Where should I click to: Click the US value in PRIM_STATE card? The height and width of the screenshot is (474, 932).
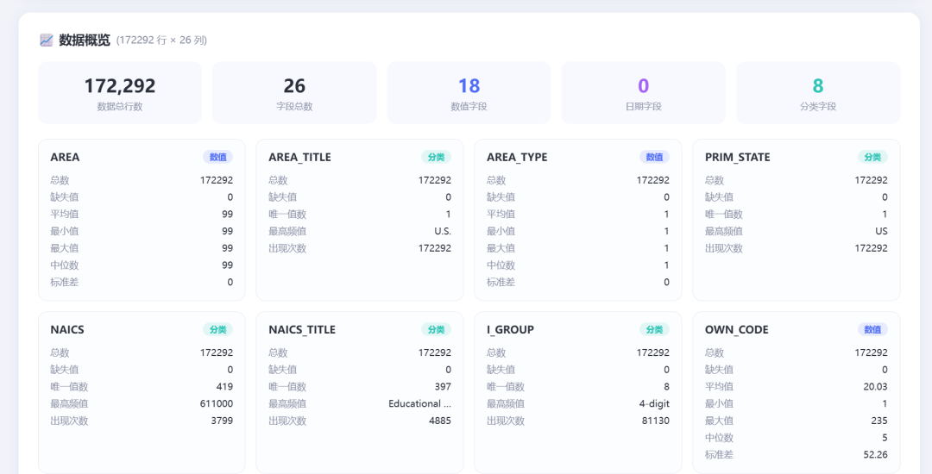click(x=881, y=231)
